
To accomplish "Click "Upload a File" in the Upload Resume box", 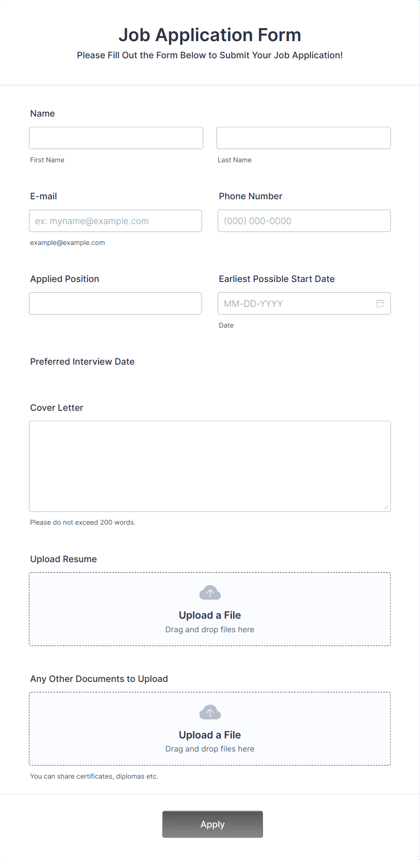I will tap(210, 615).
